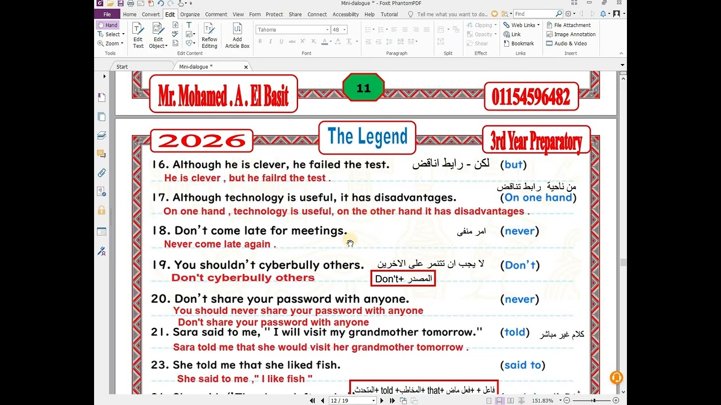
Task: Expand the navigation panel arrow
Action: [104, 76]
